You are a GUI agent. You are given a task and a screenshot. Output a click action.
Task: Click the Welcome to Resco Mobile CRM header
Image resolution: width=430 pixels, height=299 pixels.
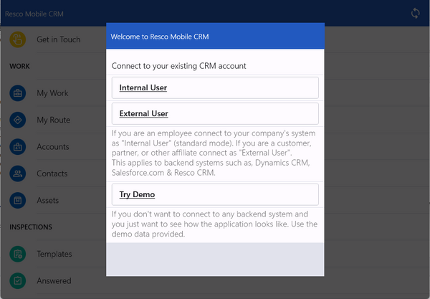160,37
